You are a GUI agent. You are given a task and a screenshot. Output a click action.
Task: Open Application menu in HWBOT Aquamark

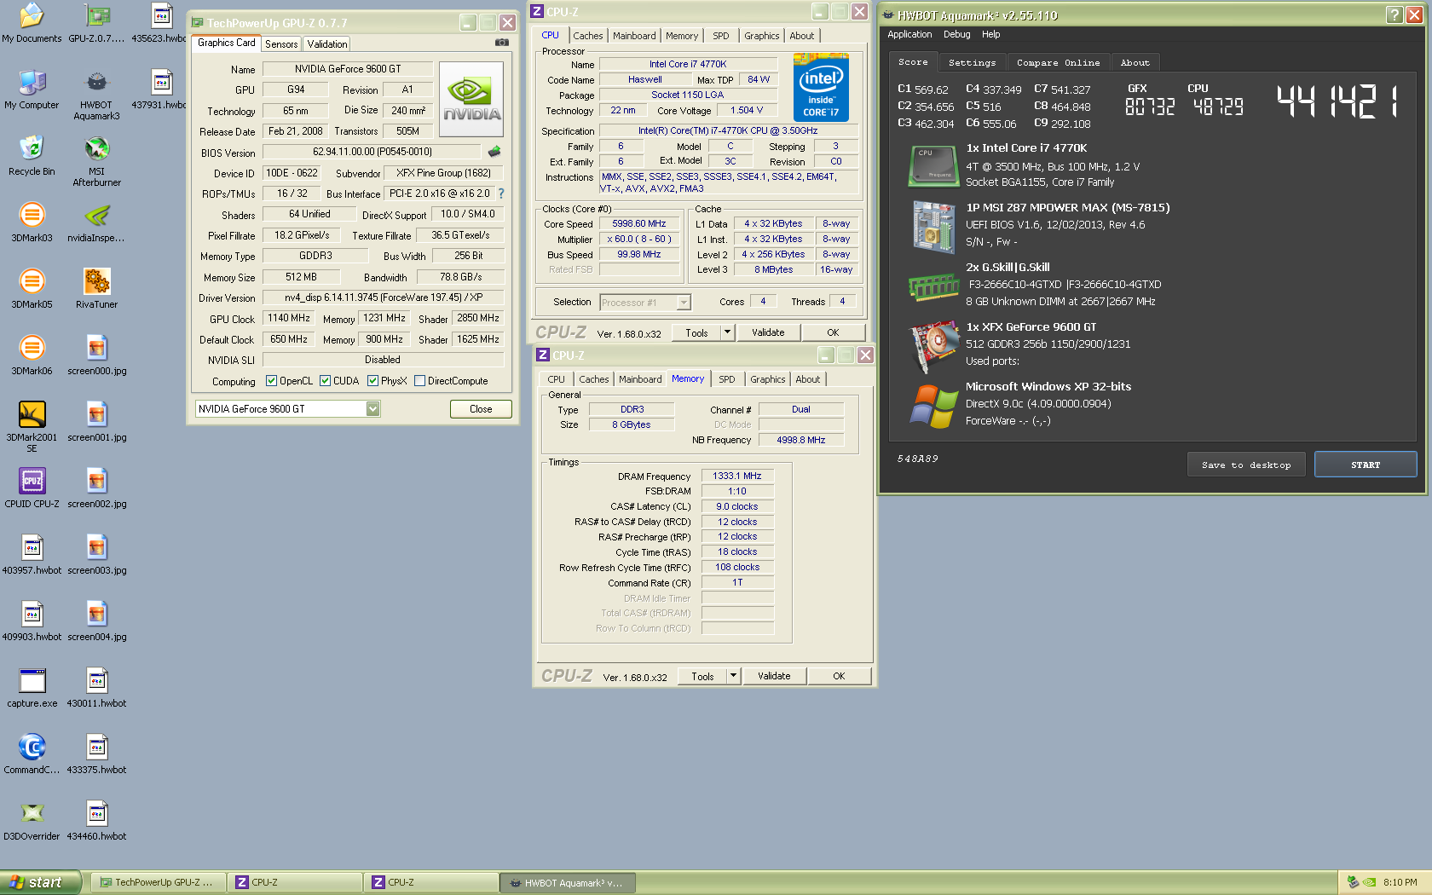coord(909,34)
